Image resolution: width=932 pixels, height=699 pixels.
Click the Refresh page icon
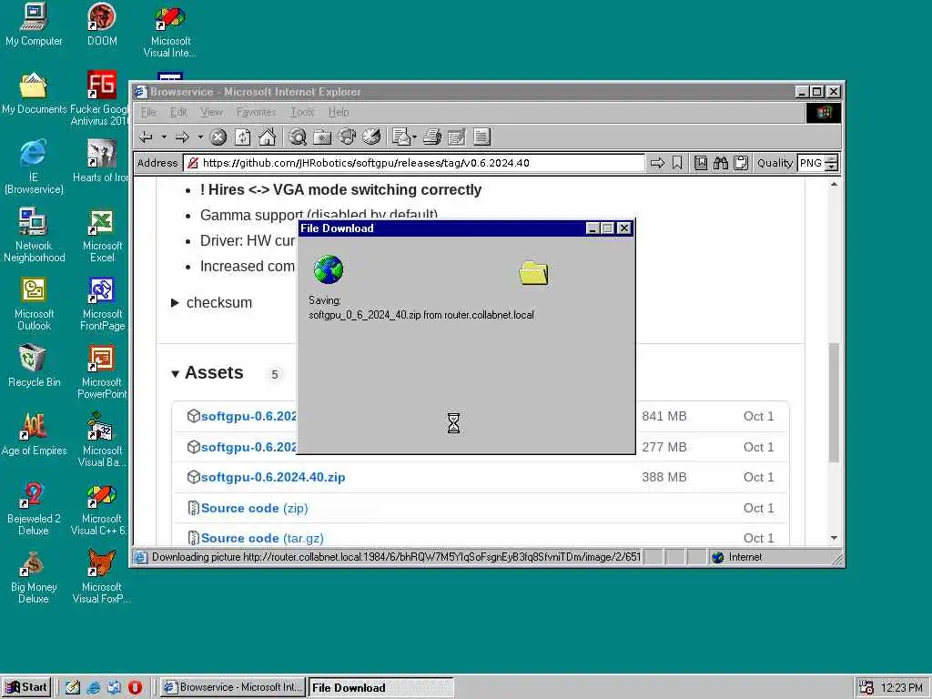point(242,137)
